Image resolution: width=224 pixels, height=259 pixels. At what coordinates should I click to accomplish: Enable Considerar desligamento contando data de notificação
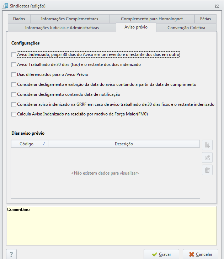tap(14, 94)
